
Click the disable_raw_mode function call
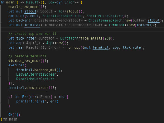click(24, 61)
